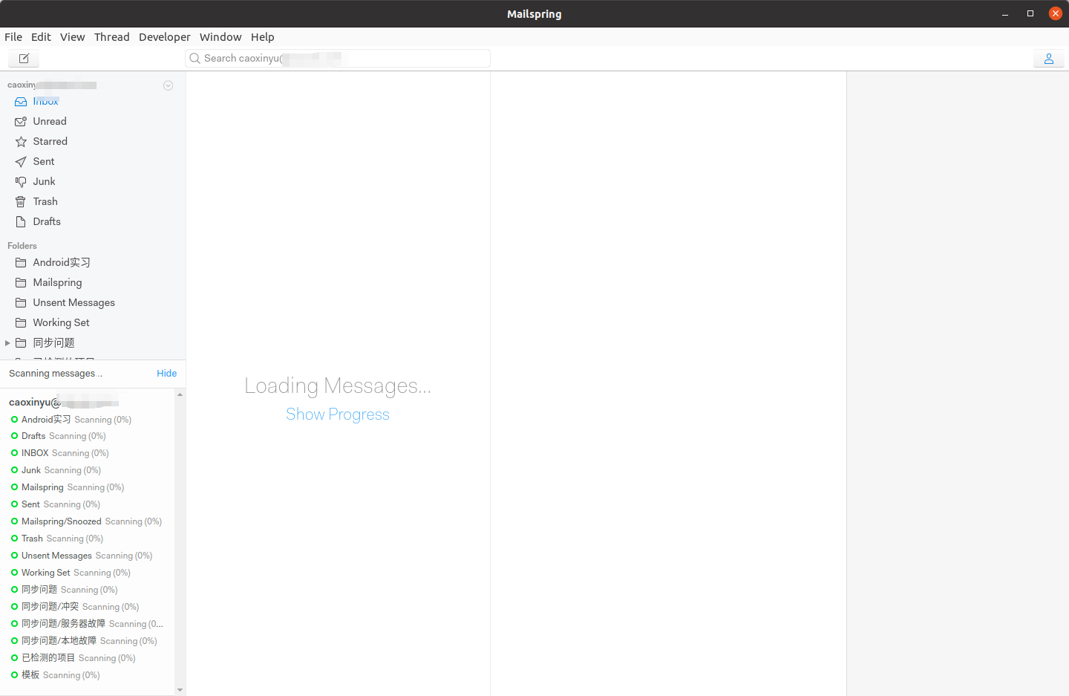Open the File menu

coord(13,37)
